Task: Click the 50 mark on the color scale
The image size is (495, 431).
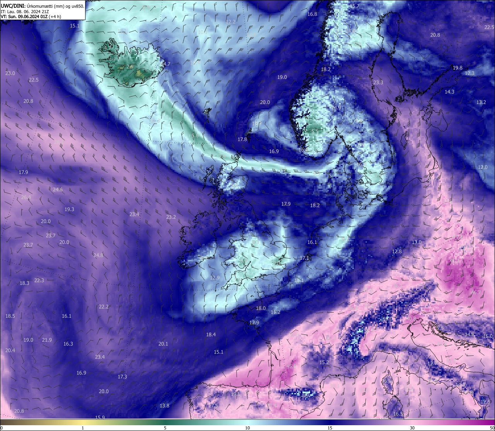Action: 492,428
